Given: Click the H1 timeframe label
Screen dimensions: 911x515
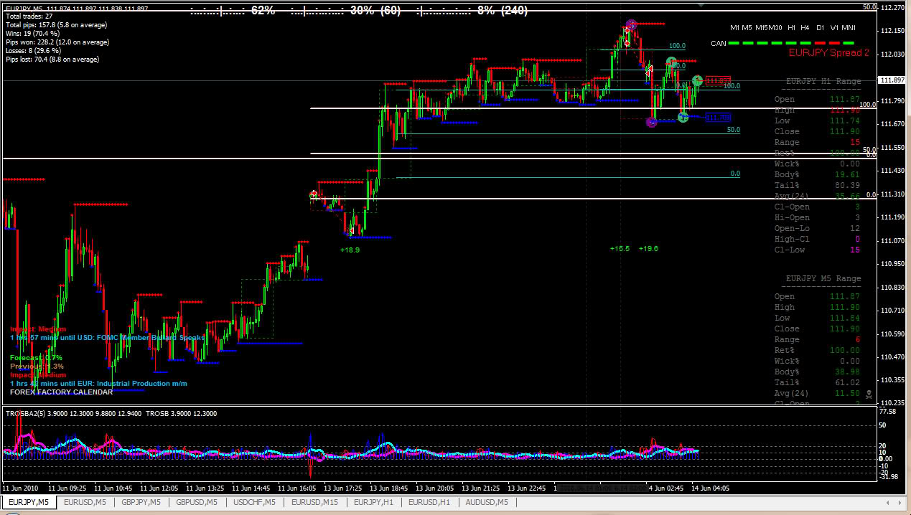Looking at the screenshot, I should point(792,27).
